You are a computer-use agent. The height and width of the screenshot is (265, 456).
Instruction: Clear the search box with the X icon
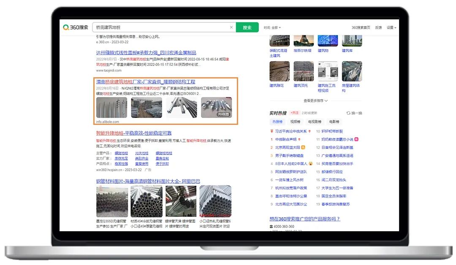[x=231, y=27]
